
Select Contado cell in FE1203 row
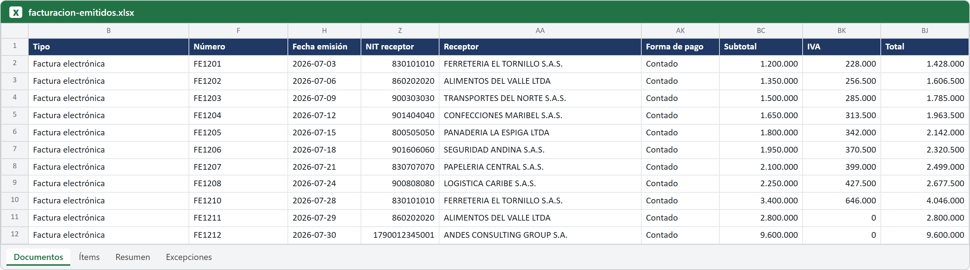[x=680, y=98]
